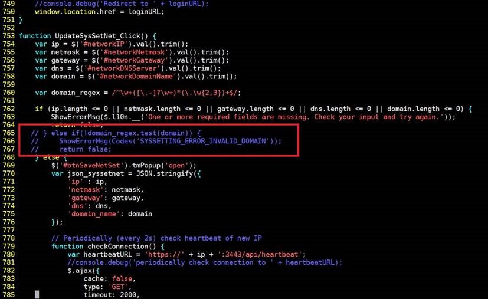Place cursor on UpdateSysSetNet_Click function name
This screenshot has width=488, height=299.
(101, 36)
